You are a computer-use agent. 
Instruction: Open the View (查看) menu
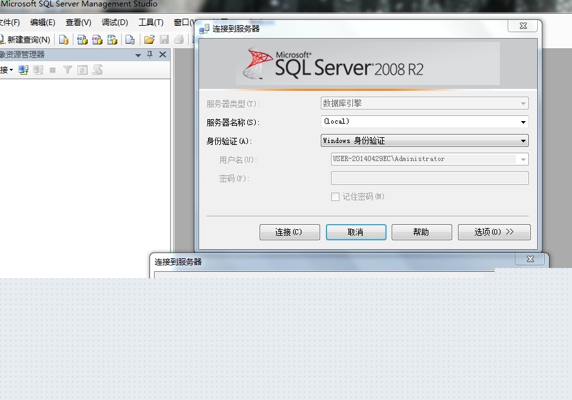click(x=78, y=23)
